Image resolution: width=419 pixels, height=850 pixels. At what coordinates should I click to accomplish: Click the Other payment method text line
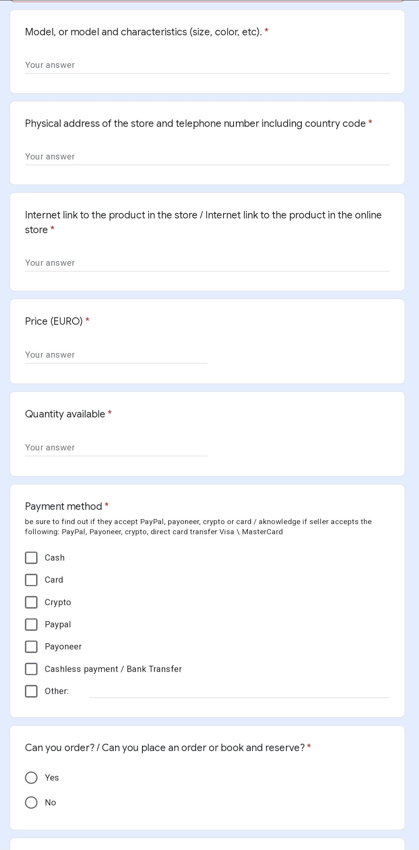[x=239, y=691]
